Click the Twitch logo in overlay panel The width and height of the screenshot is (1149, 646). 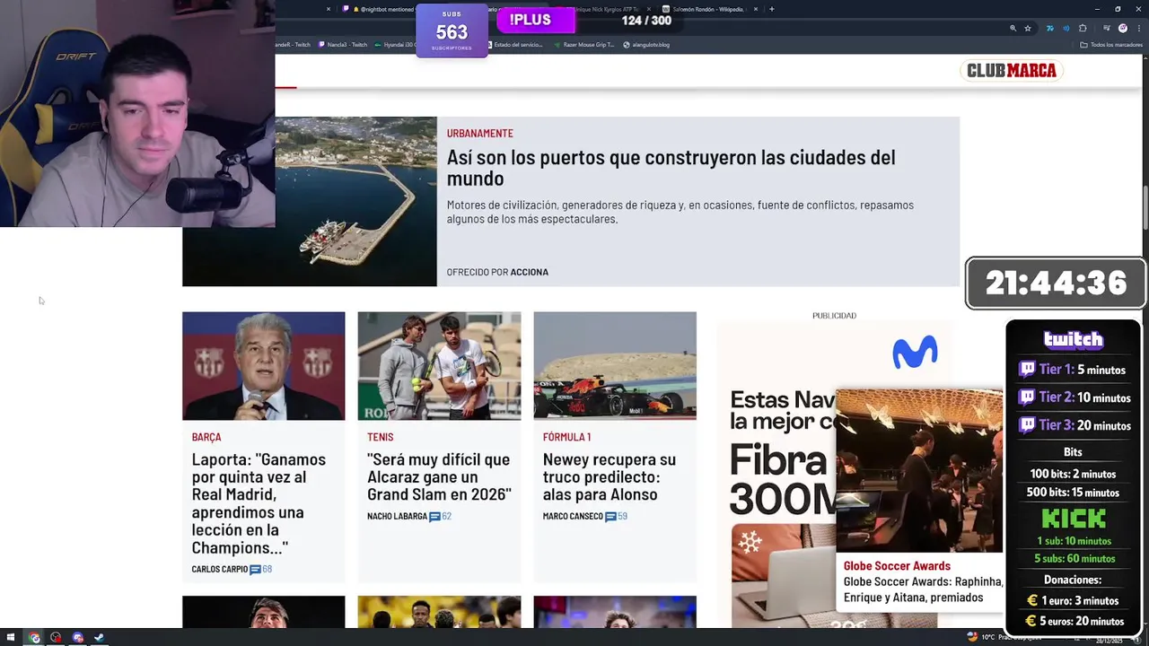click(x=1074, y=339)
